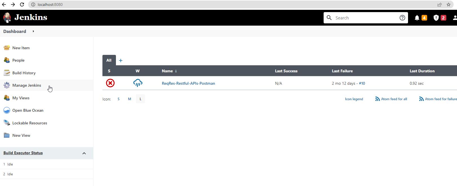The image size is (457, 186).
Task: Click the orange notification count badge 4
Action: pos(424,18)
